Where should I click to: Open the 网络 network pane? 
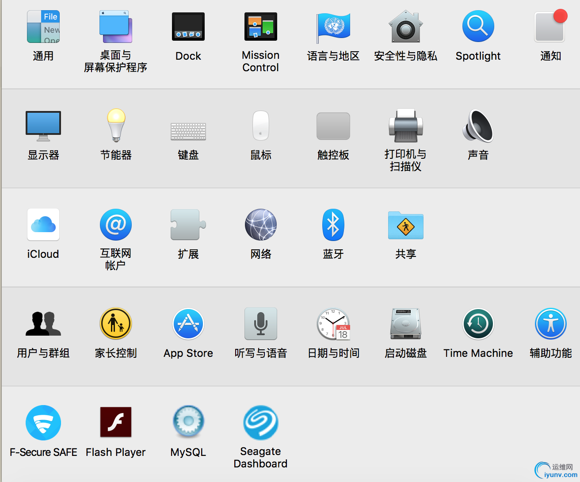tap(261, 225)
